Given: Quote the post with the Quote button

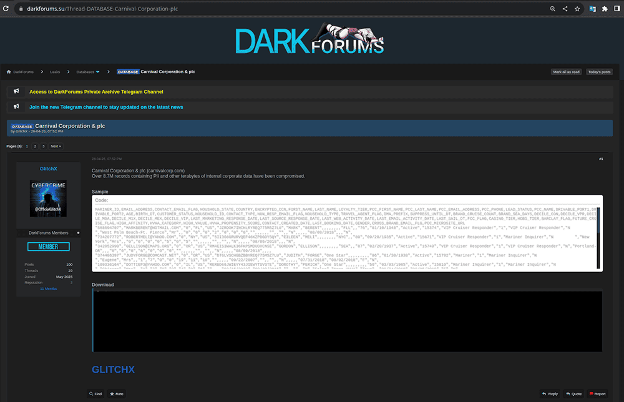Looking at the screenshot, I should (574, 394).
